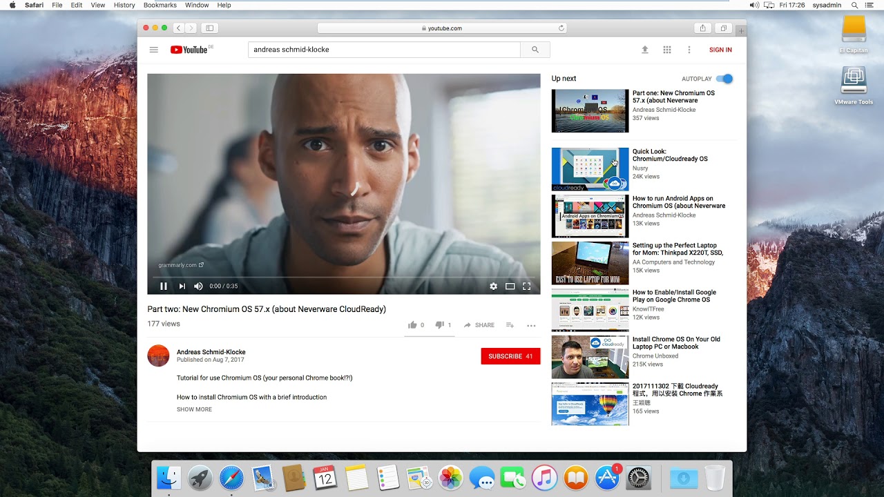Reload the page in Safari
The width and height of the screenshot is (884, 497).
click(x=561, y=28)
